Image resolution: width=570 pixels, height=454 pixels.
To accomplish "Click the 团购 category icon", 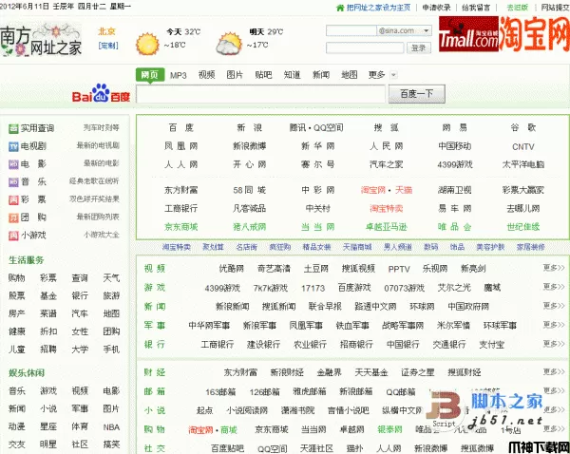I will 13,218.
